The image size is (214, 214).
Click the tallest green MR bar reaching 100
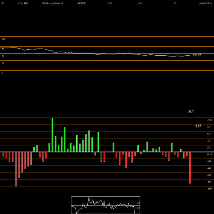tap(52, 135)
